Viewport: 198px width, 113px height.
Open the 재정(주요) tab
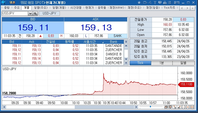tap(134, 8)
